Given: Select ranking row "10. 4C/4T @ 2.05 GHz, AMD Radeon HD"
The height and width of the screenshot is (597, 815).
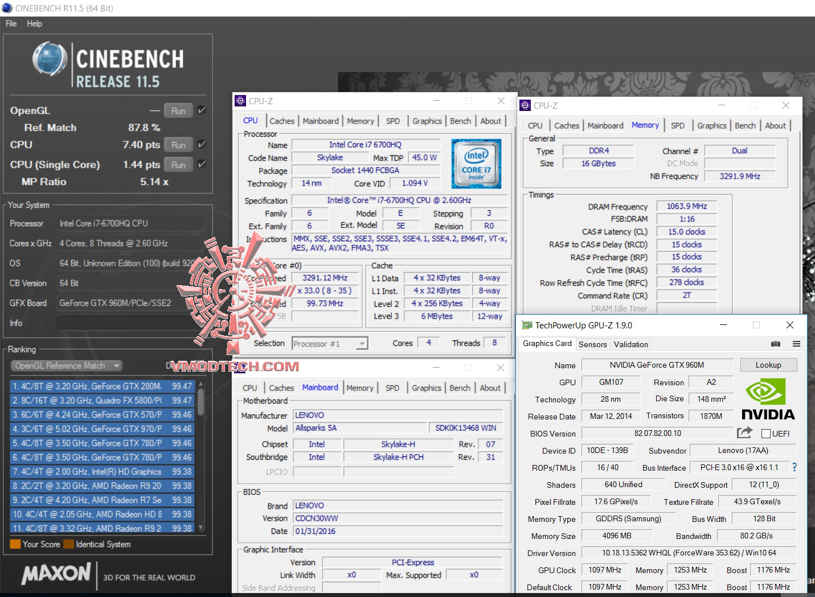Looking at the screenshot, I should (x=103, y=514).
